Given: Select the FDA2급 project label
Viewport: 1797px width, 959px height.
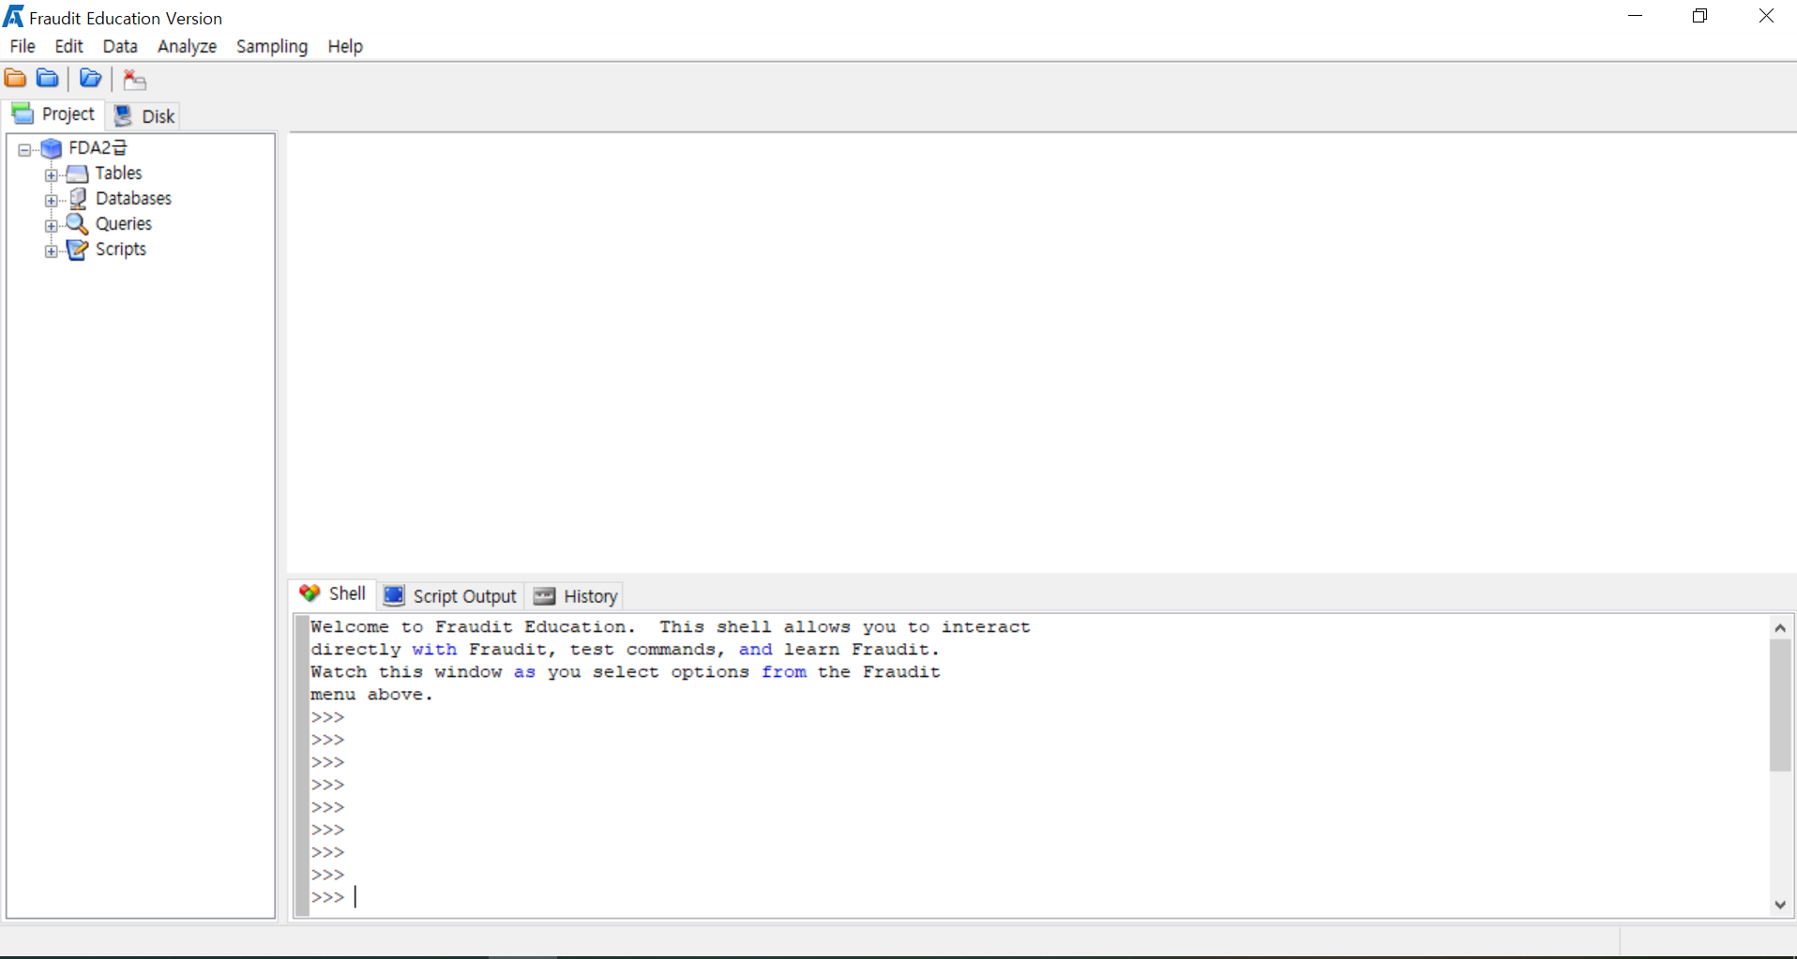Looking at the screenshot, I should click(x=98, y=148).
